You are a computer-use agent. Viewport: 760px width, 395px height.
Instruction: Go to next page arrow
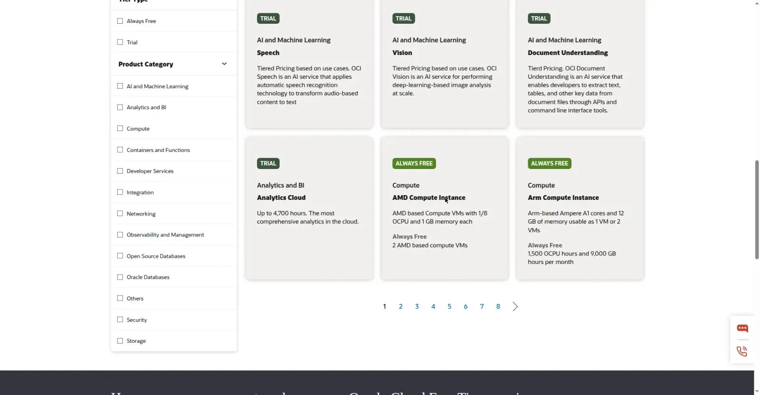pyautogui.click(x=515, y=307)
